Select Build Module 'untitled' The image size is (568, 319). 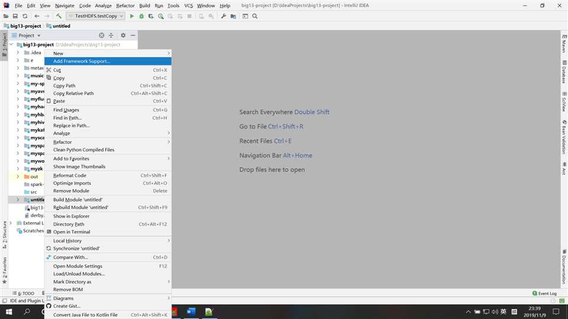pos(108,200)
